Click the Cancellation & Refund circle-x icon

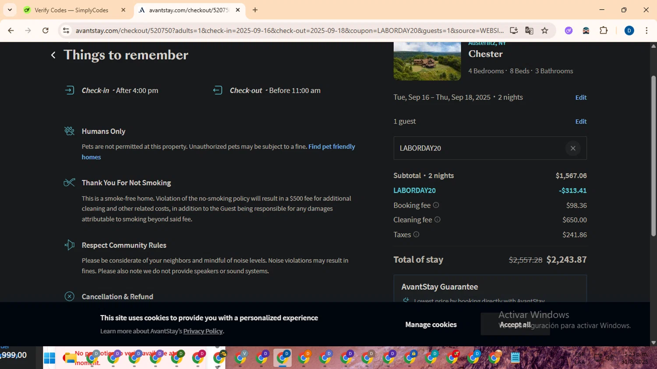(69, 296)
